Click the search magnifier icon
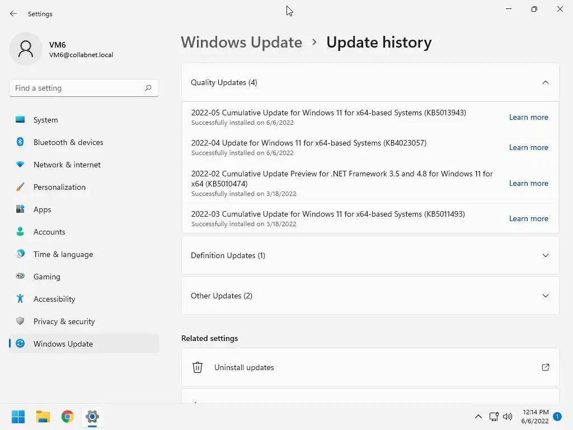 [148, 88]
